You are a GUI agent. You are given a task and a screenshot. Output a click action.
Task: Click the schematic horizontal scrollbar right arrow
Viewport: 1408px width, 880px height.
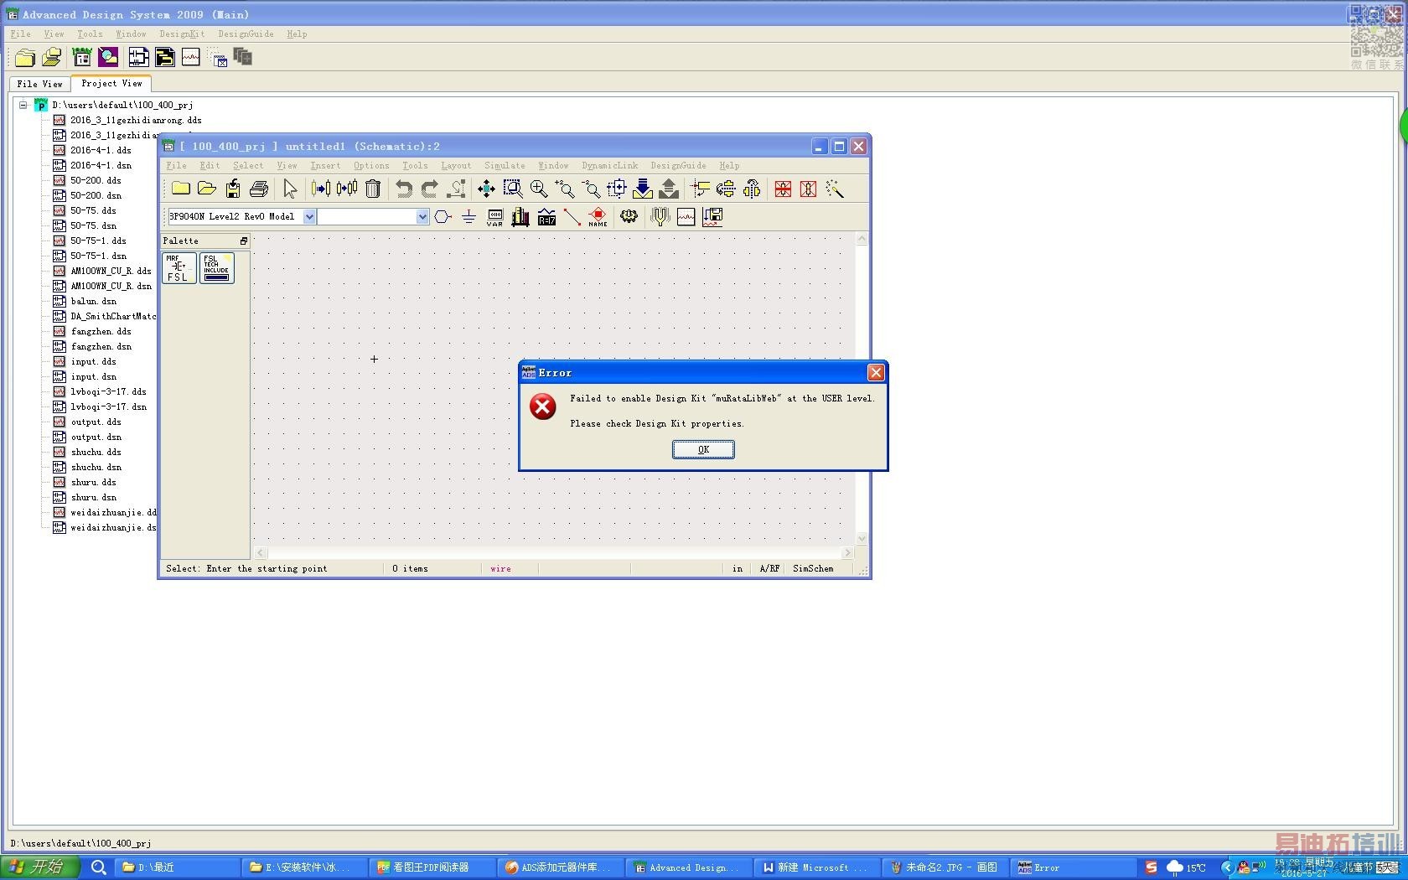pyautogui.click(x=847, y=553)
